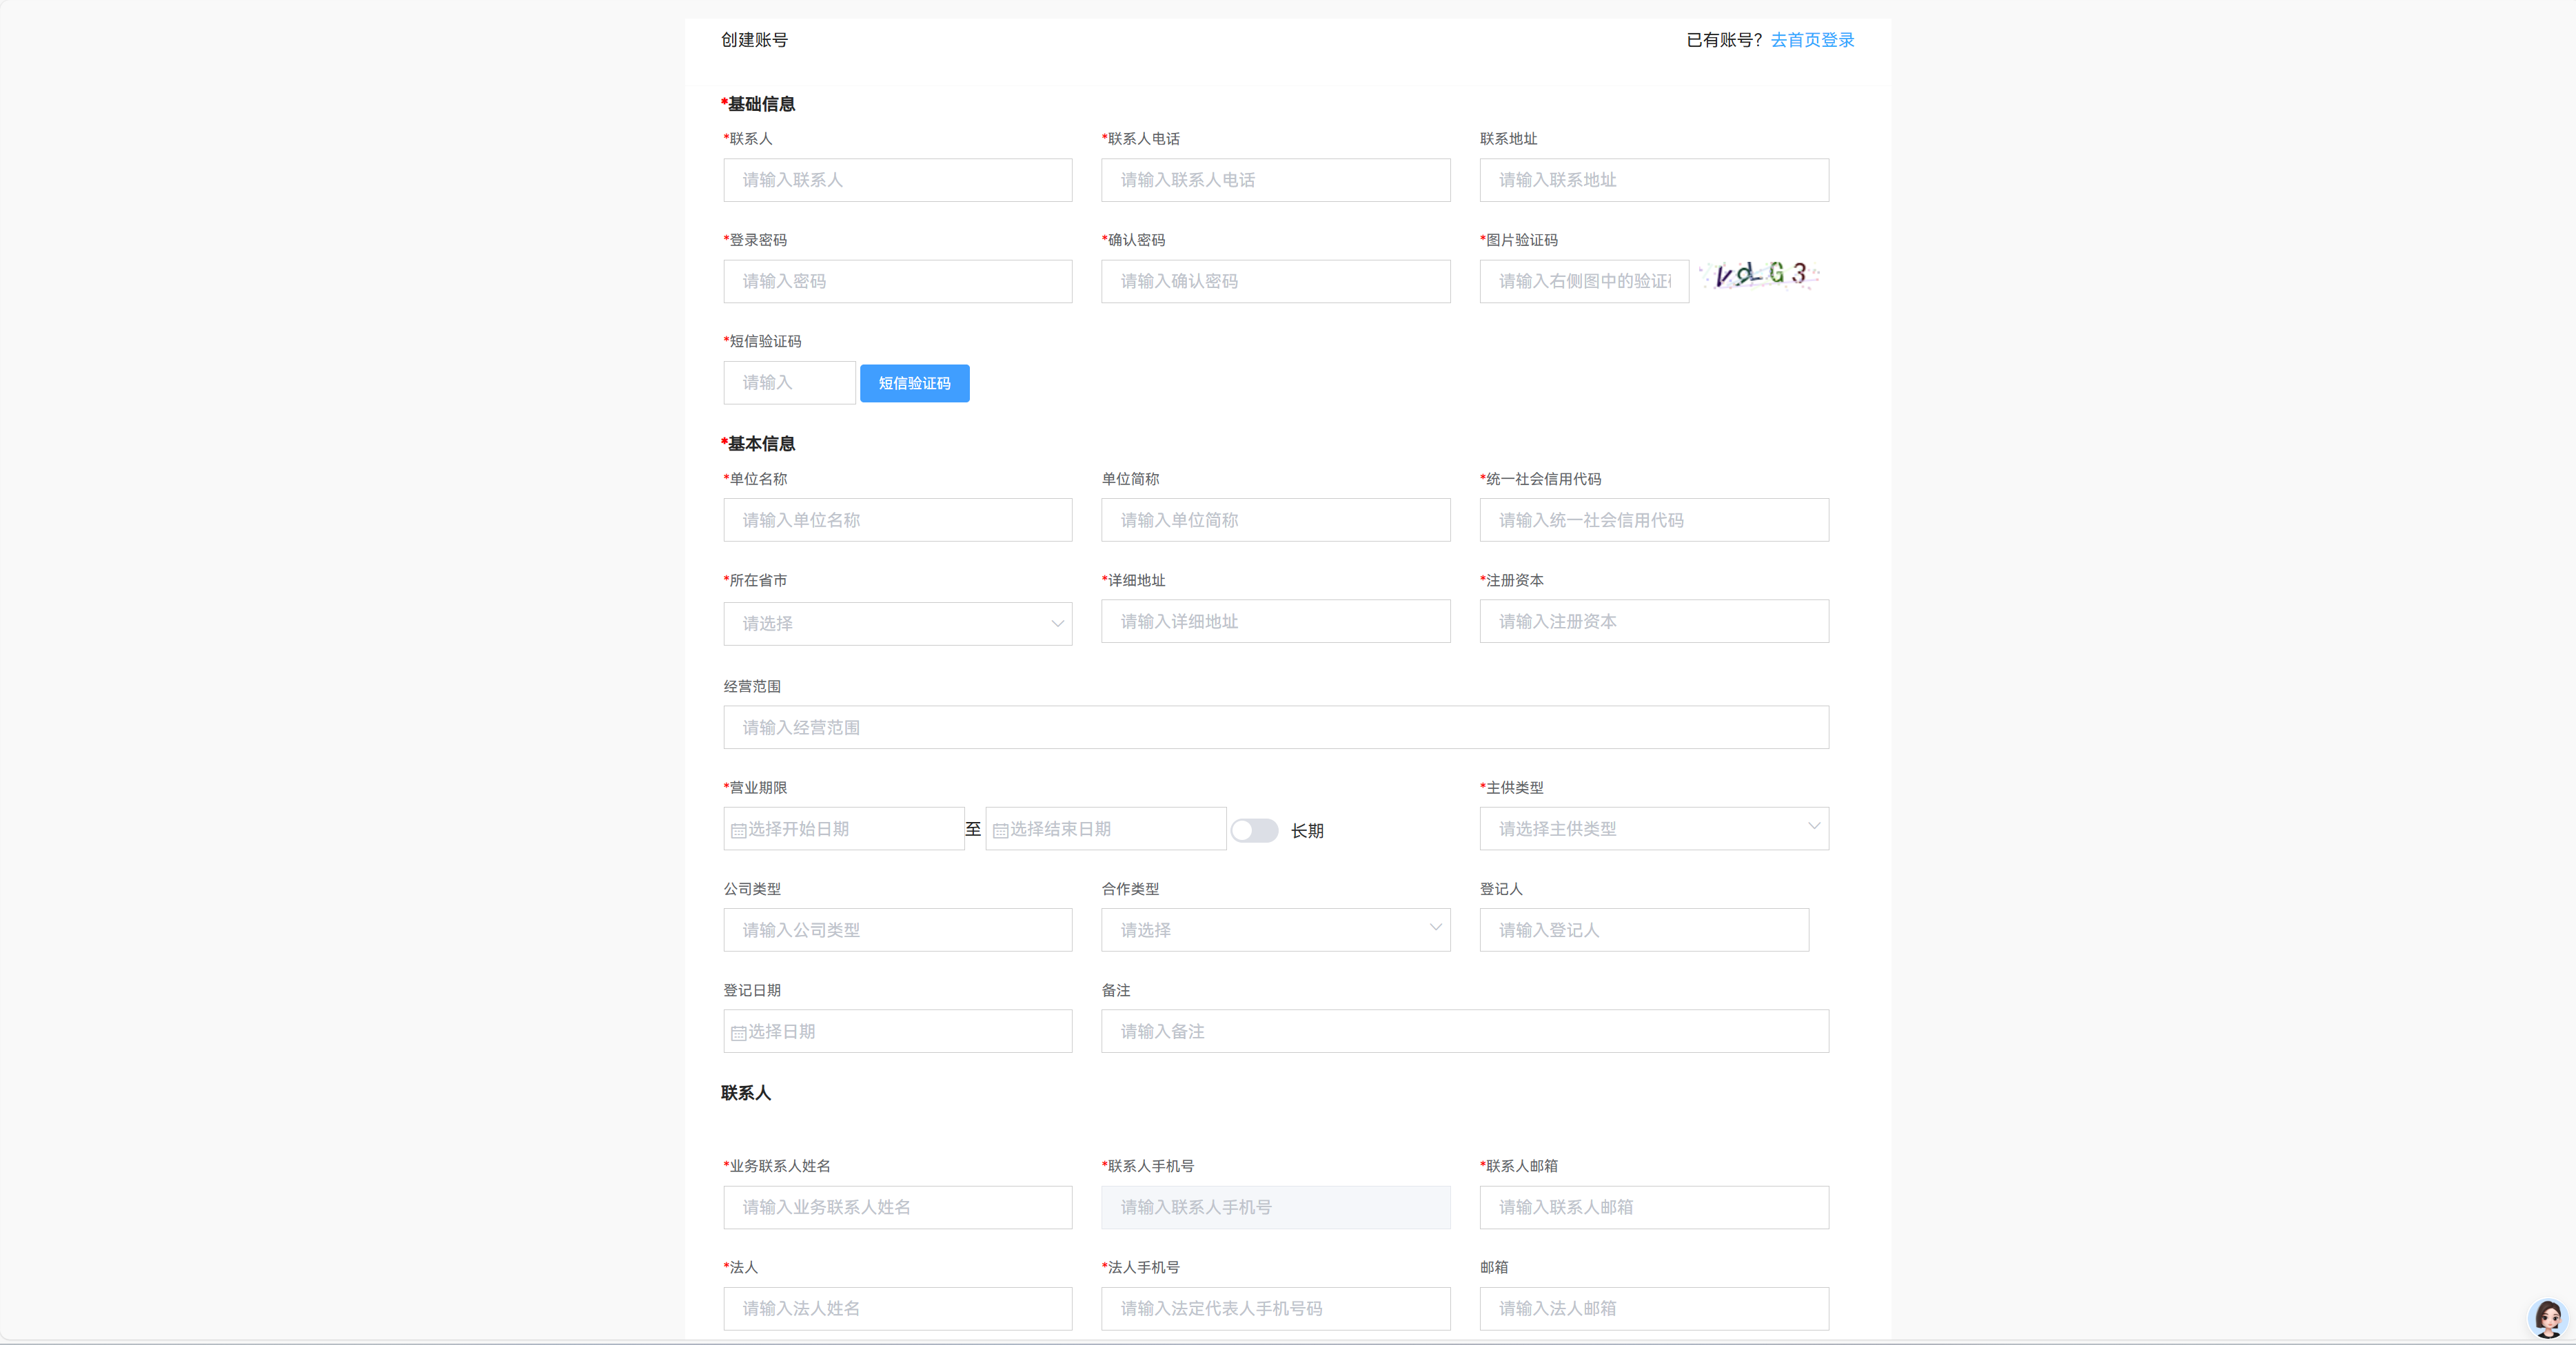Viewport: 2576px width, 1345px height.
Task: Click the calendar icon in 选择结束日期
Action: (1000, 830)
